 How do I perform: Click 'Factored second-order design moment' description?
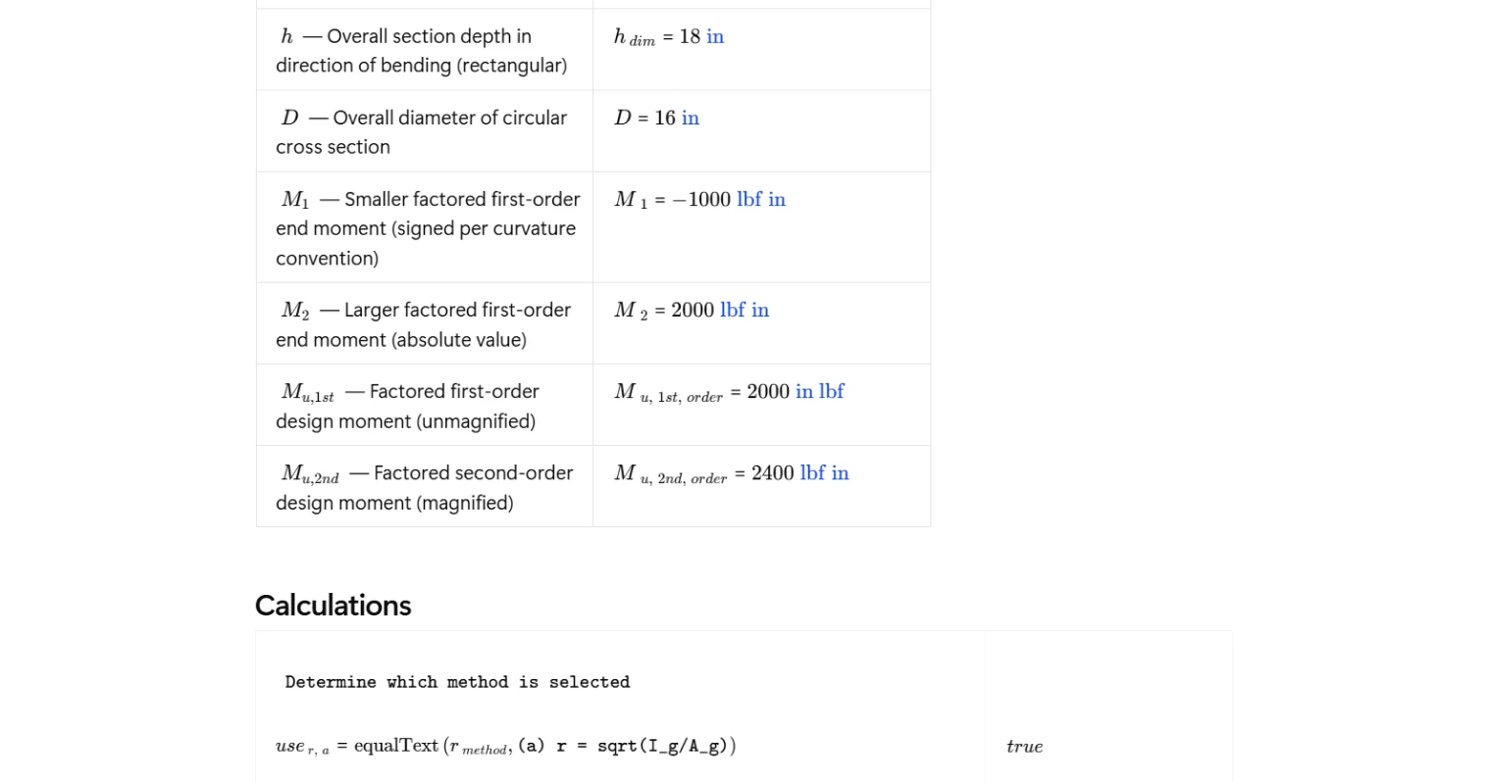point(424,487)
